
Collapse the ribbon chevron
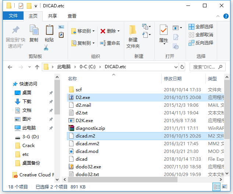(218, 16)
